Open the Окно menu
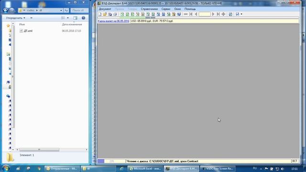The height and width of the screenshot is (172, 306). pos(177,9)
